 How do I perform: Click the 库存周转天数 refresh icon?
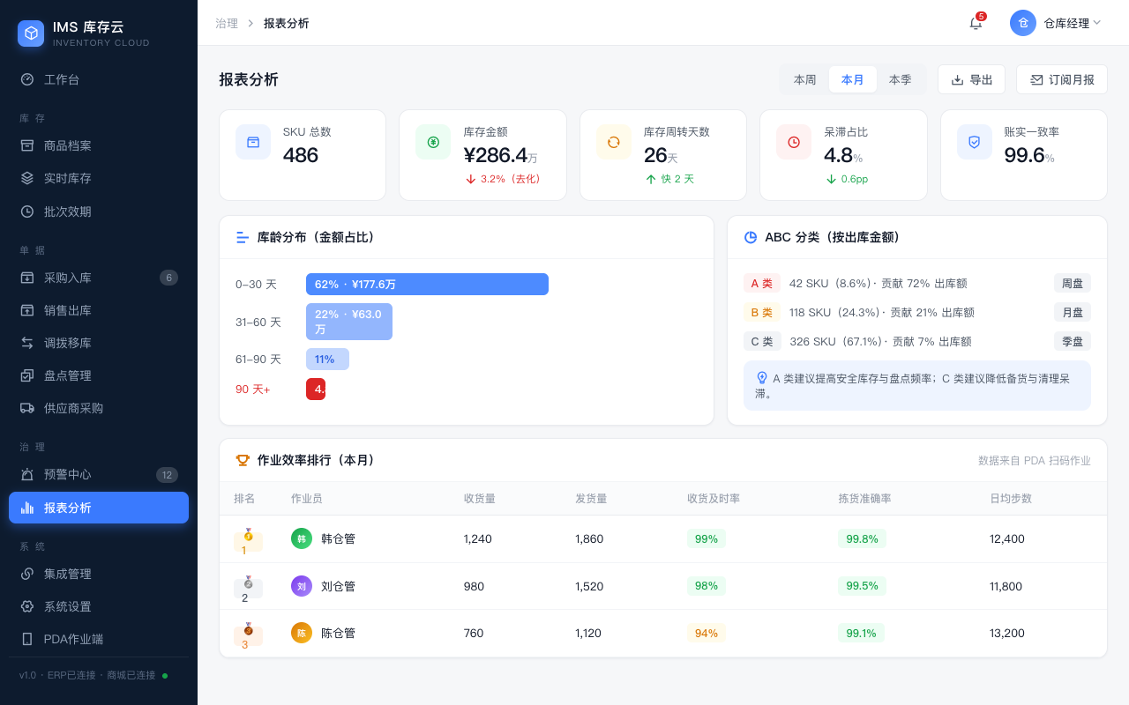click(614, 142)
